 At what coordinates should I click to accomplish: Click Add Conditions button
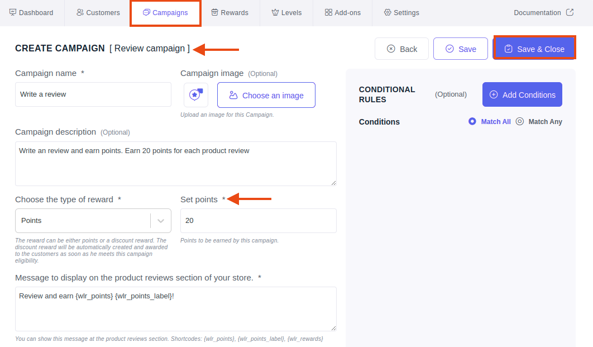coord(522,94)
